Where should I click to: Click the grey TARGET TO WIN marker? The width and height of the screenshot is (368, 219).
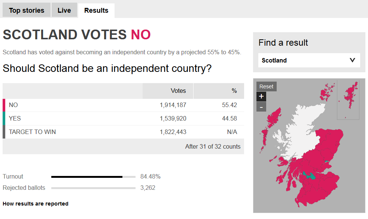tap(4, 132)
